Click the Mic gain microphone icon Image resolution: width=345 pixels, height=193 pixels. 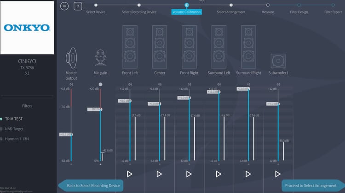point(100,58)
